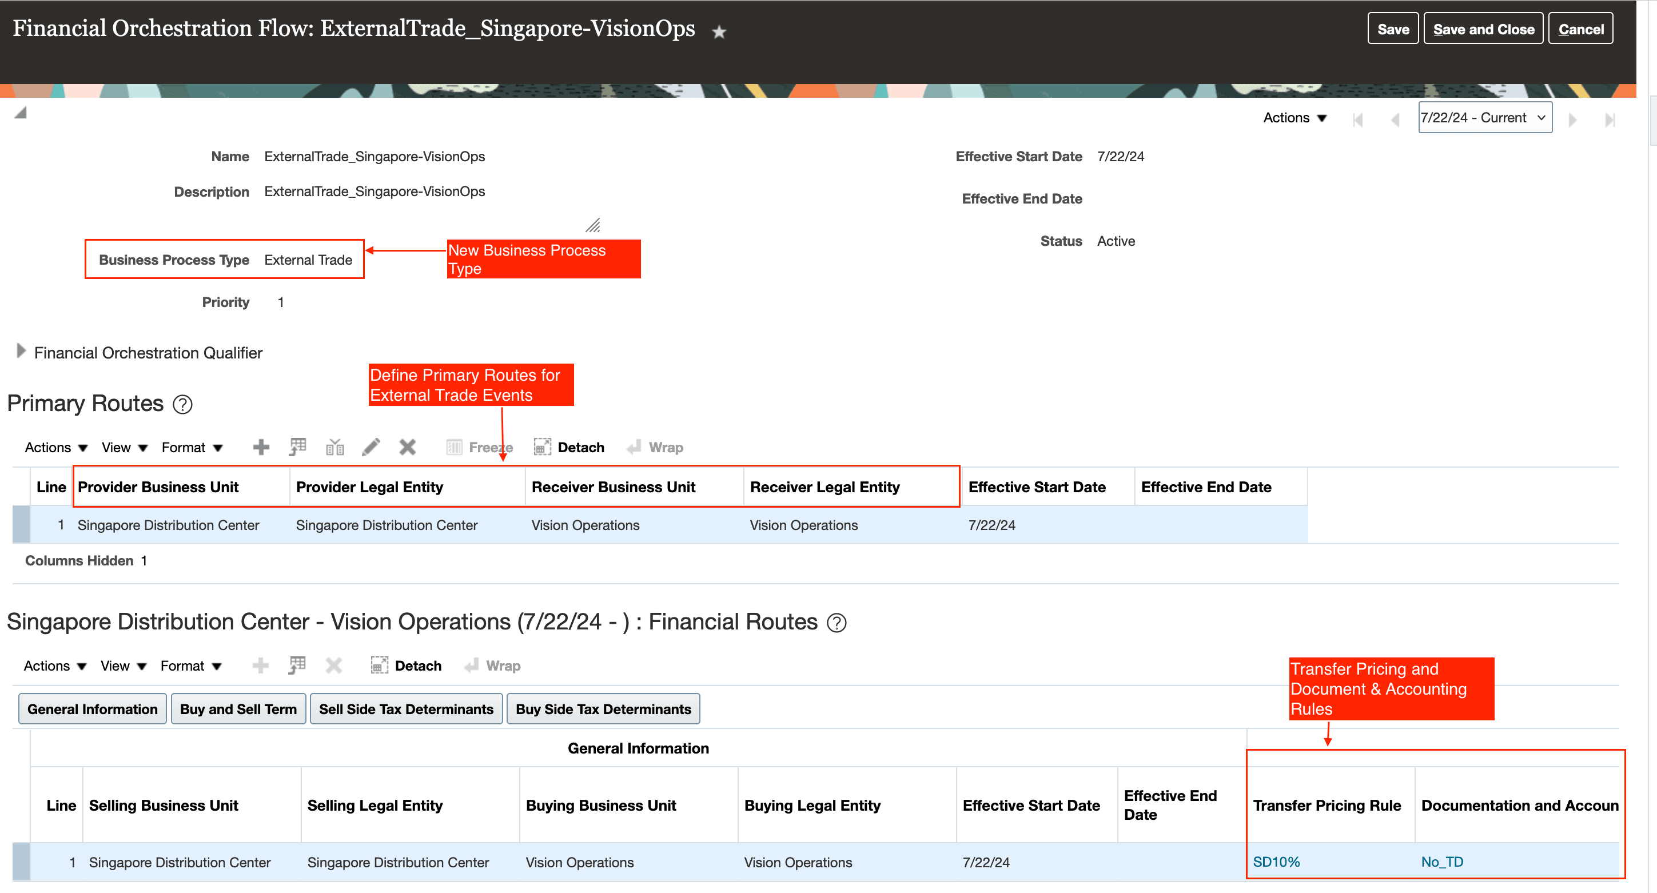Viewport: 1657px width, 893px height.
Task: Open the SD10% transfer pricing rule link
Action: [1276, 862]
